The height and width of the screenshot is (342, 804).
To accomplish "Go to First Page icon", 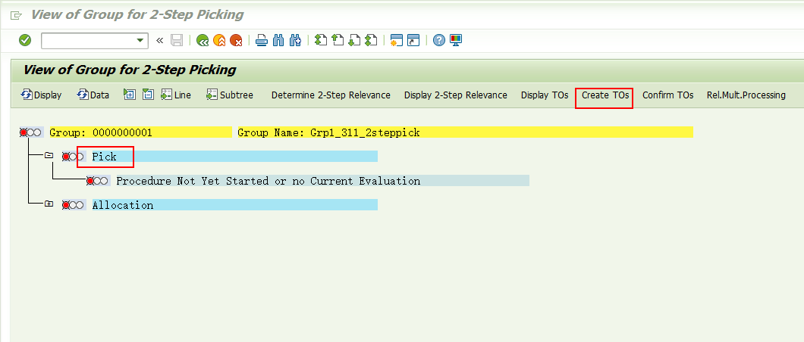I will [321, 40].
